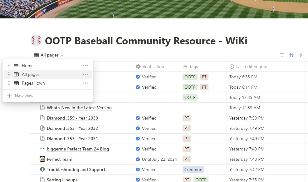Open options for the All pages view
The width and height of the screenshot is (308, 182).
coord(86,74)
